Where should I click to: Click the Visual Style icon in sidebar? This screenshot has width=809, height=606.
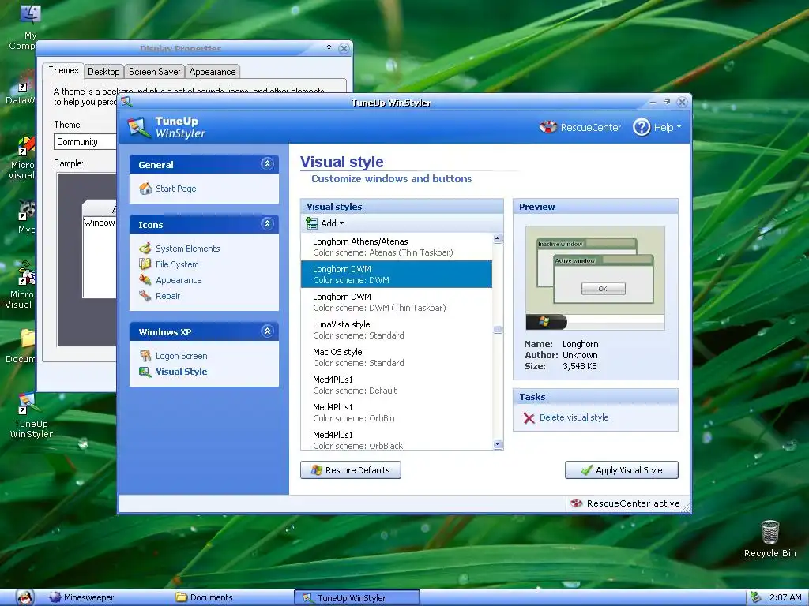(x=145, y=372)
